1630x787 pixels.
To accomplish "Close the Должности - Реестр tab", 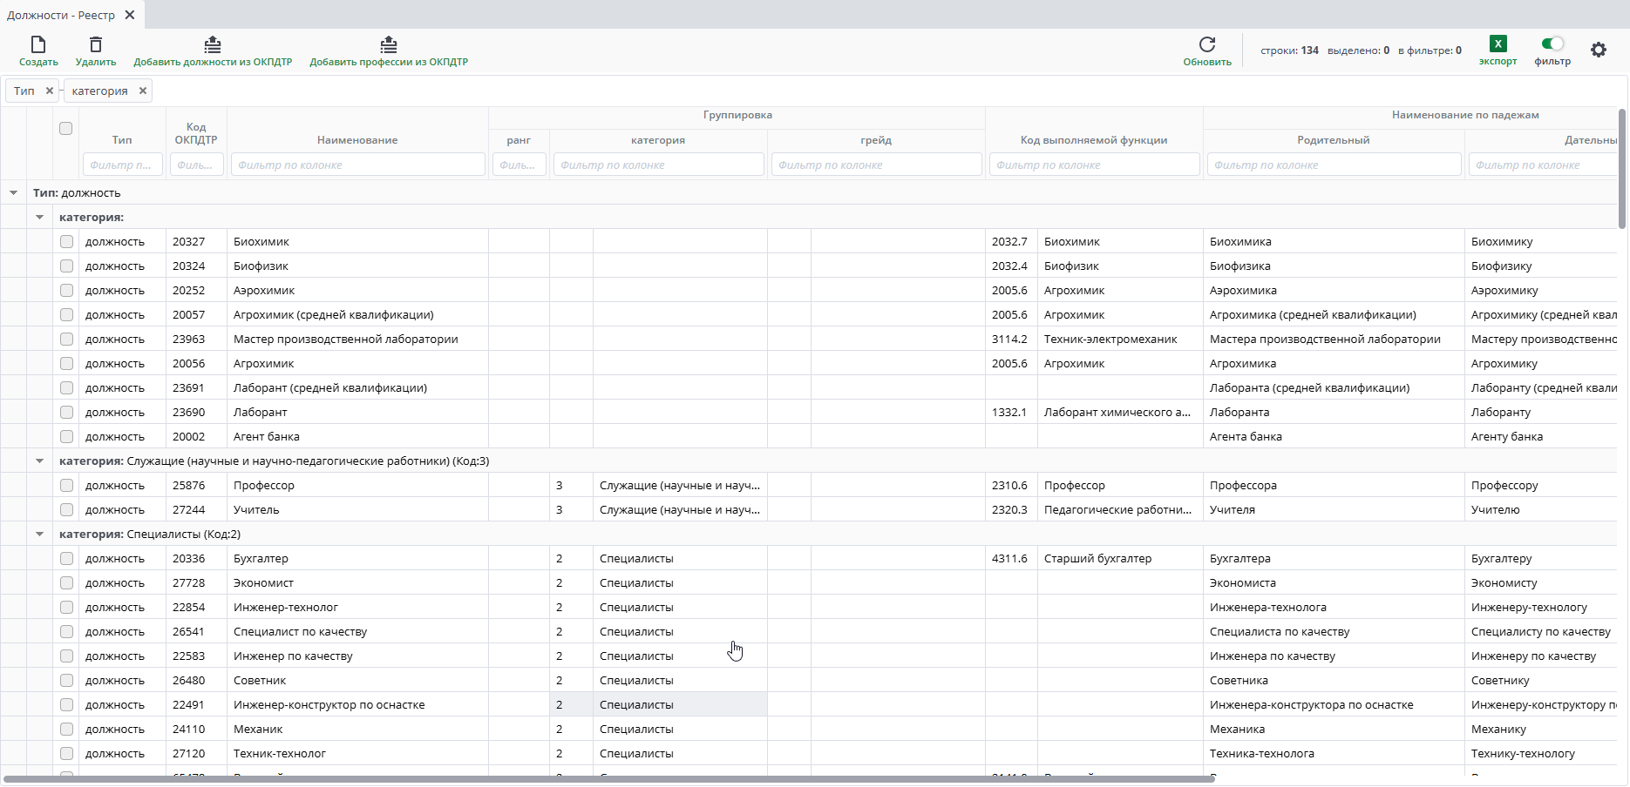I will click(130, 15).
